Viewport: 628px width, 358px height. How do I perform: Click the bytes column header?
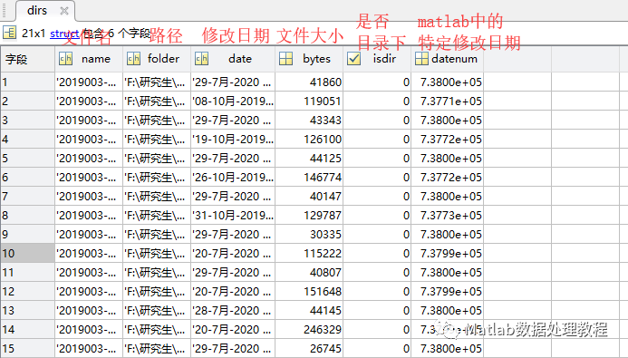tap(309, 59)
